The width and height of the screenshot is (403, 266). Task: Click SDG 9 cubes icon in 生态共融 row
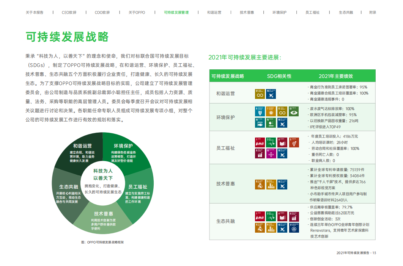click(260, 228)
